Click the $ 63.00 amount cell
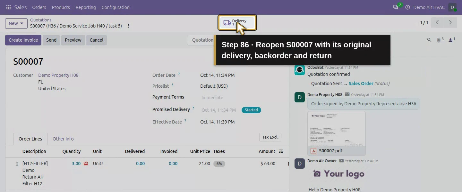 pyautogui.click(x=268, y=164)
